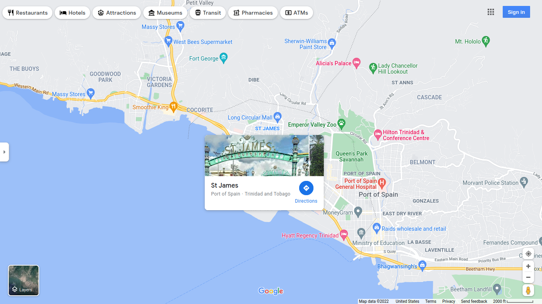Select the Mt. Hololo hiking marker
Image resolution: width=542 pixels, height=304 pixels.
pos(486,40)
